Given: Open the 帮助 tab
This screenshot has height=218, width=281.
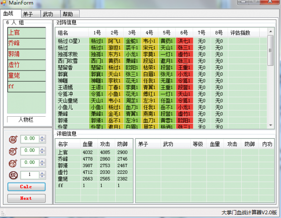Looking at the screenshot, I should (x=70, y=14).
